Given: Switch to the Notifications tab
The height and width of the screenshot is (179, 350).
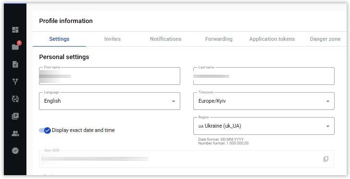Looking at the screenshot, I should pyautogui.click(x=165, y=39).
